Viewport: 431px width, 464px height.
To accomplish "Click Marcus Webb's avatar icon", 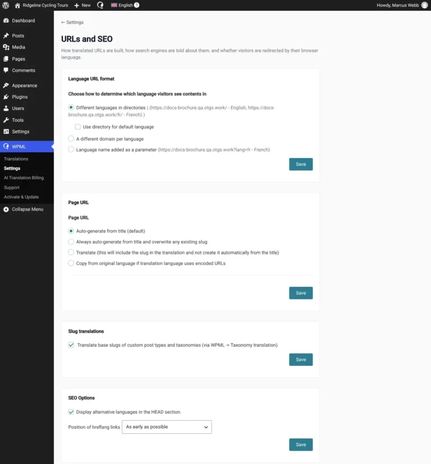I will pos(424,6).
